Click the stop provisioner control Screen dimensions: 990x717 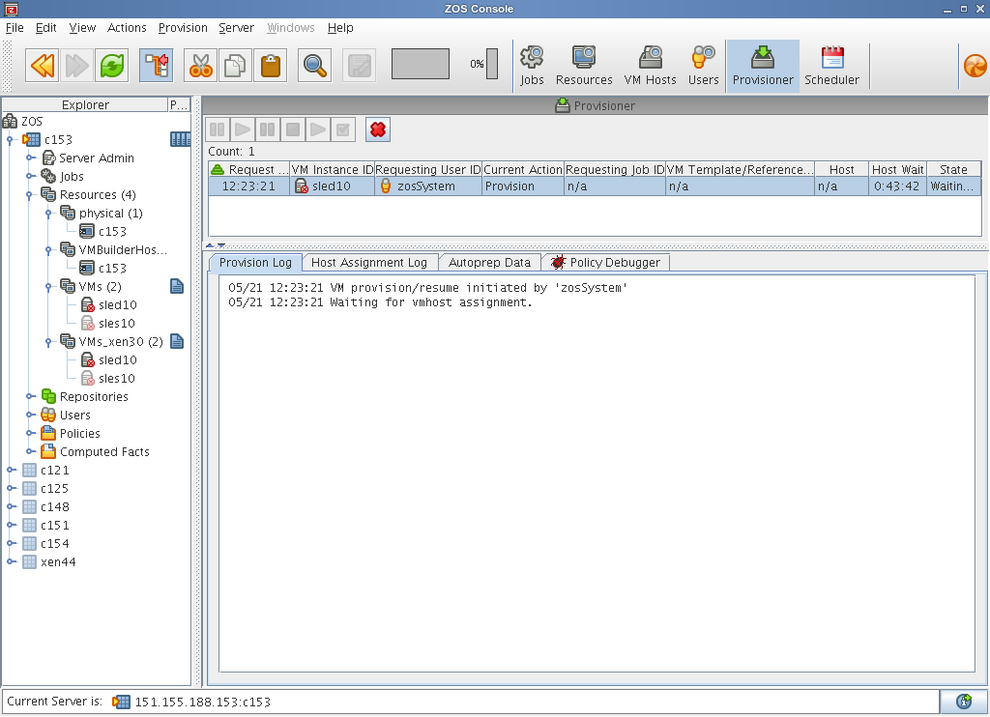point(293,130)
